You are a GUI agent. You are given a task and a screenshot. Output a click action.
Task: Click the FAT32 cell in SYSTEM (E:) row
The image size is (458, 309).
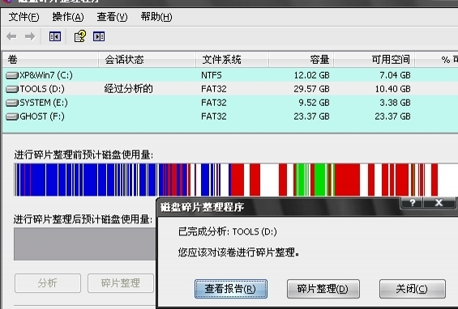214,103
